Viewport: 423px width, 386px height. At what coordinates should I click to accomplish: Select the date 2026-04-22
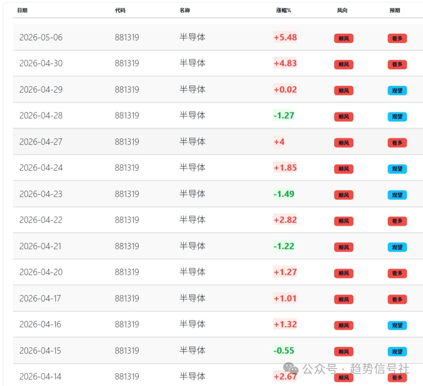pos(41,220)
